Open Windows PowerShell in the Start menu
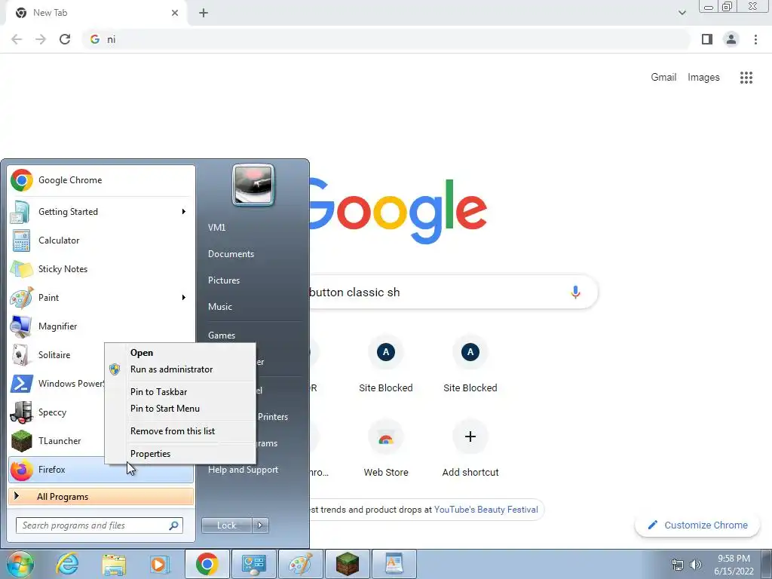 click(56, 384)
